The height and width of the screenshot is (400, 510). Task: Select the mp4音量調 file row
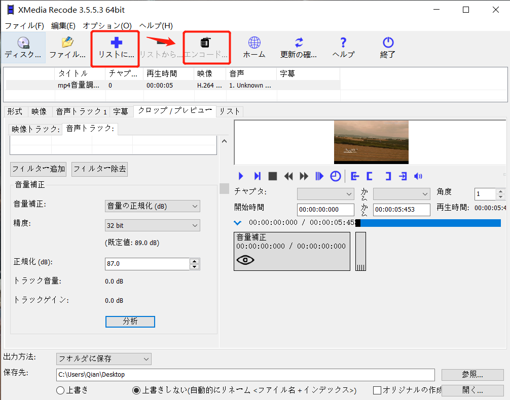pos(173,86)
